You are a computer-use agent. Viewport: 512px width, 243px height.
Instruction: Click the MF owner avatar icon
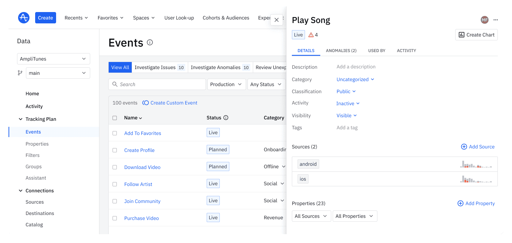484,20
